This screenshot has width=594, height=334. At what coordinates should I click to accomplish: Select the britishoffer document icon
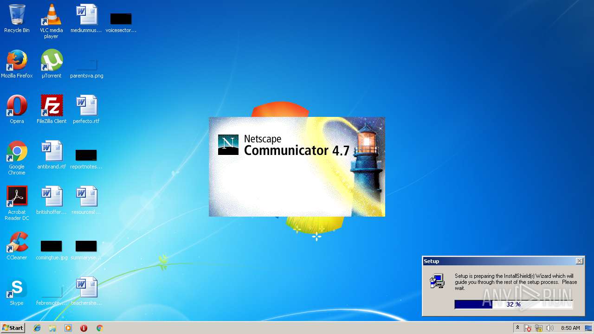click(x=52, y=200)
